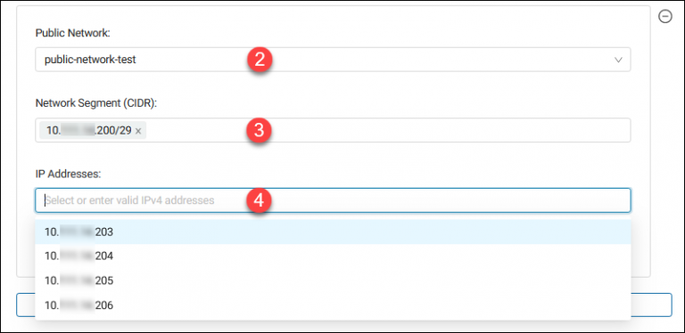Click the blue outlined button below the card

click(x=651, y=305)
